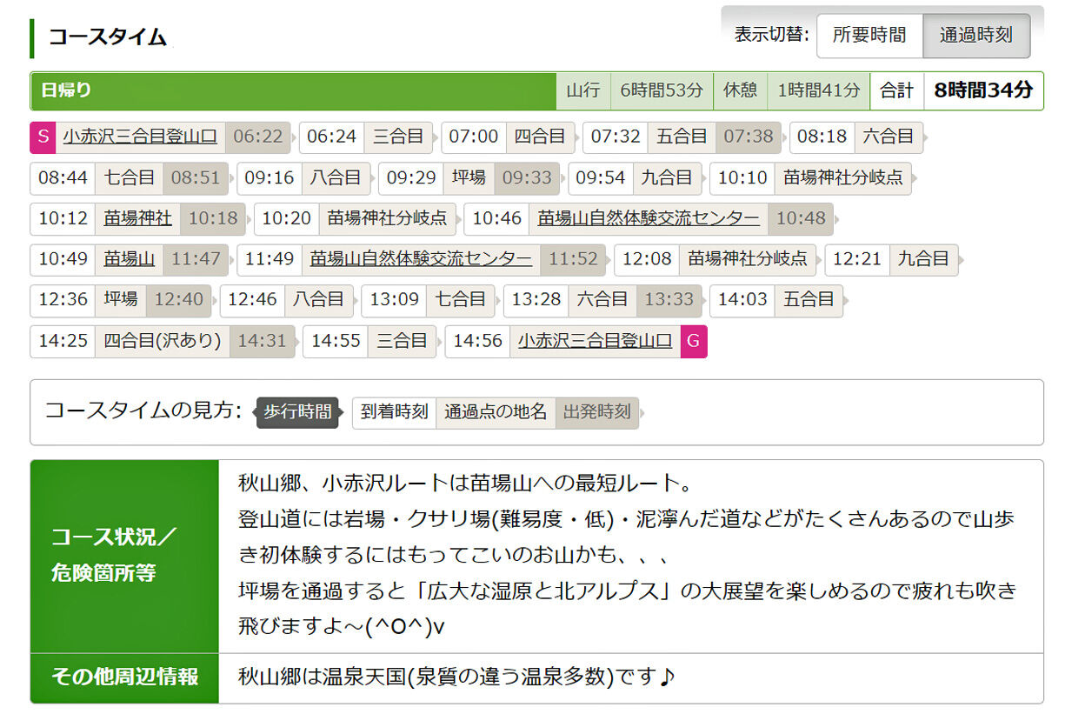Open goal link 小赤沢三合目登山口 arriving 14:56
Image resolution: width=1065 pixels, height=714 pixels.
pyautogui.click(x=596, y=341)
